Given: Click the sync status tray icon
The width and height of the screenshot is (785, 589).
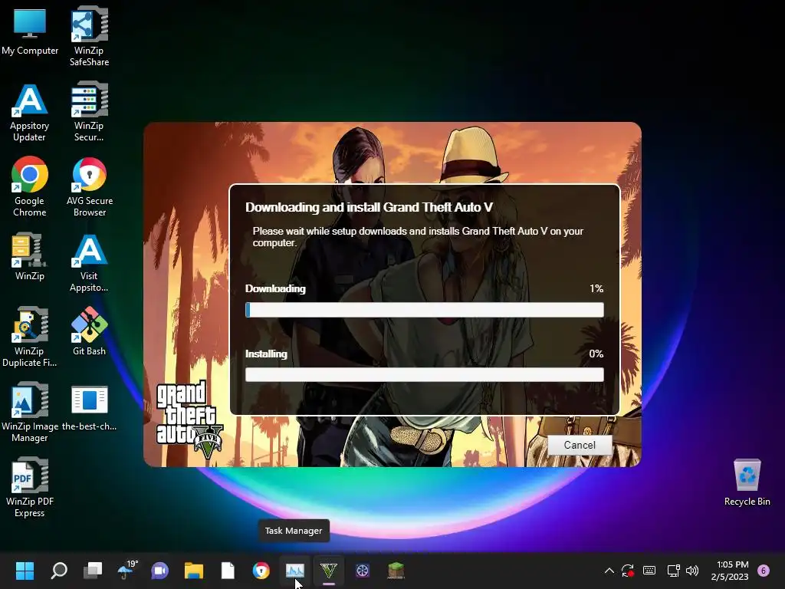Looking at the screenshot, I should pyautogui.click(x=628, y=571).
